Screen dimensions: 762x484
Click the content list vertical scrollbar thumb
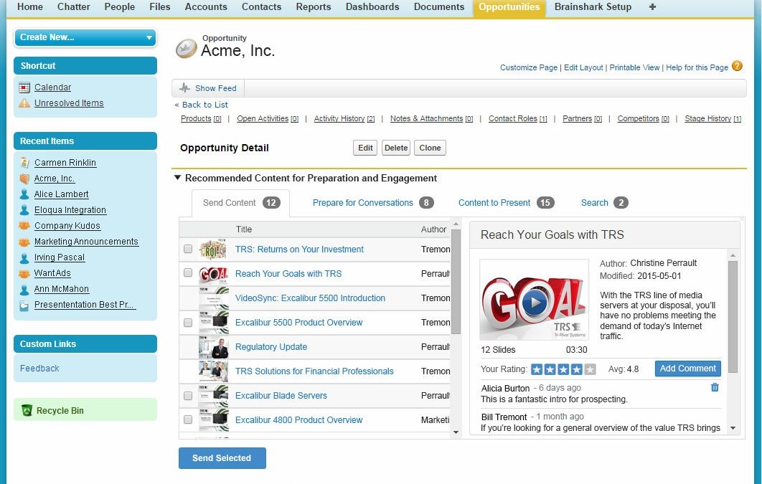456,282
